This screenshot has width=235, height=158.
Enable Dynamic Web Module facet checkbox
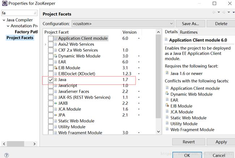(51, 56)
